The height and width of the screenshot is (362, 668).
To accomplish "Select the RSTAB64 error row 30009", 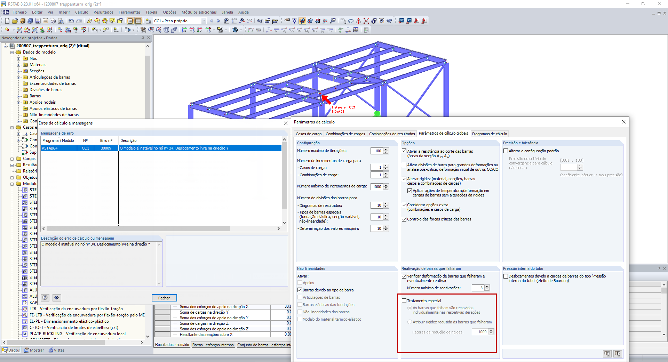I will [x=161, y=148].
